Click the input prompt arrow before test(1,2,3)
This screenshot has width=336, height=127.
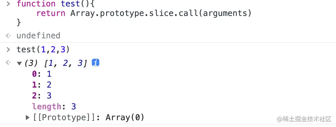click(8, 50)
